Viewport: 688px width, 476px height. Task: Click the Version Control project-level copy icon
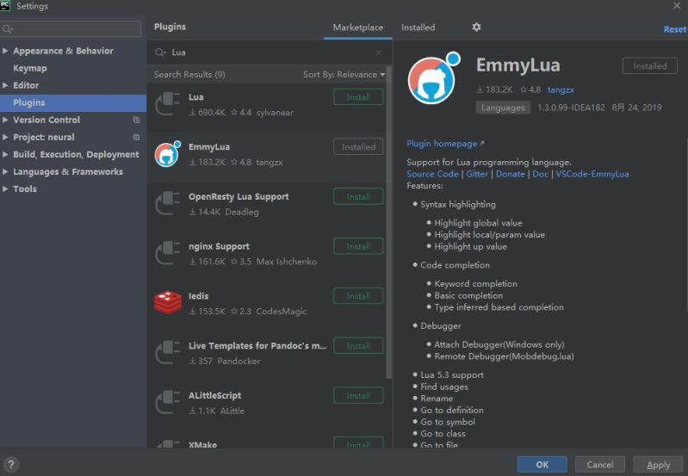(x=136, y=120)
